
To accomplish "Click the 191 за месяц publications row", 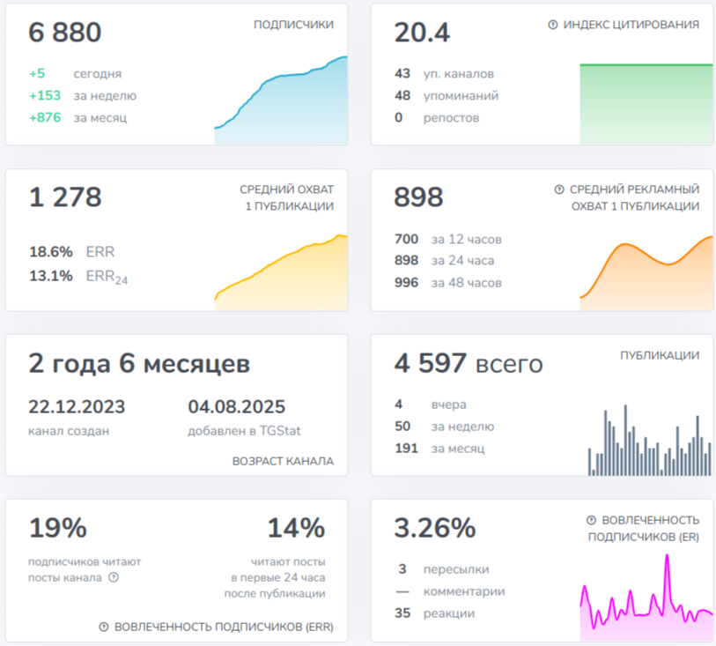I will 439,449.
